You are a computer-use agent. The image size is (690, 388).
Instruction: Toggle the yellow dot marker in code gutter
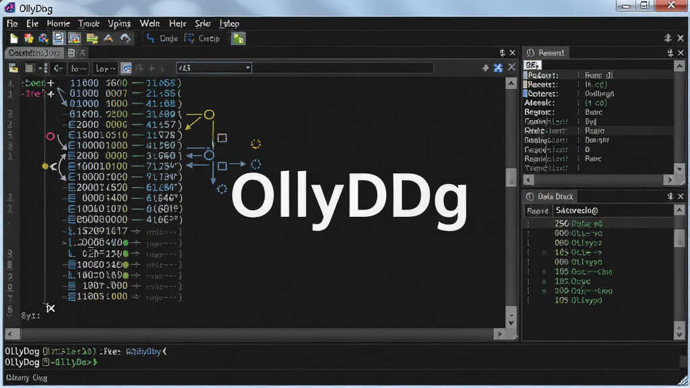click(45, 166)
